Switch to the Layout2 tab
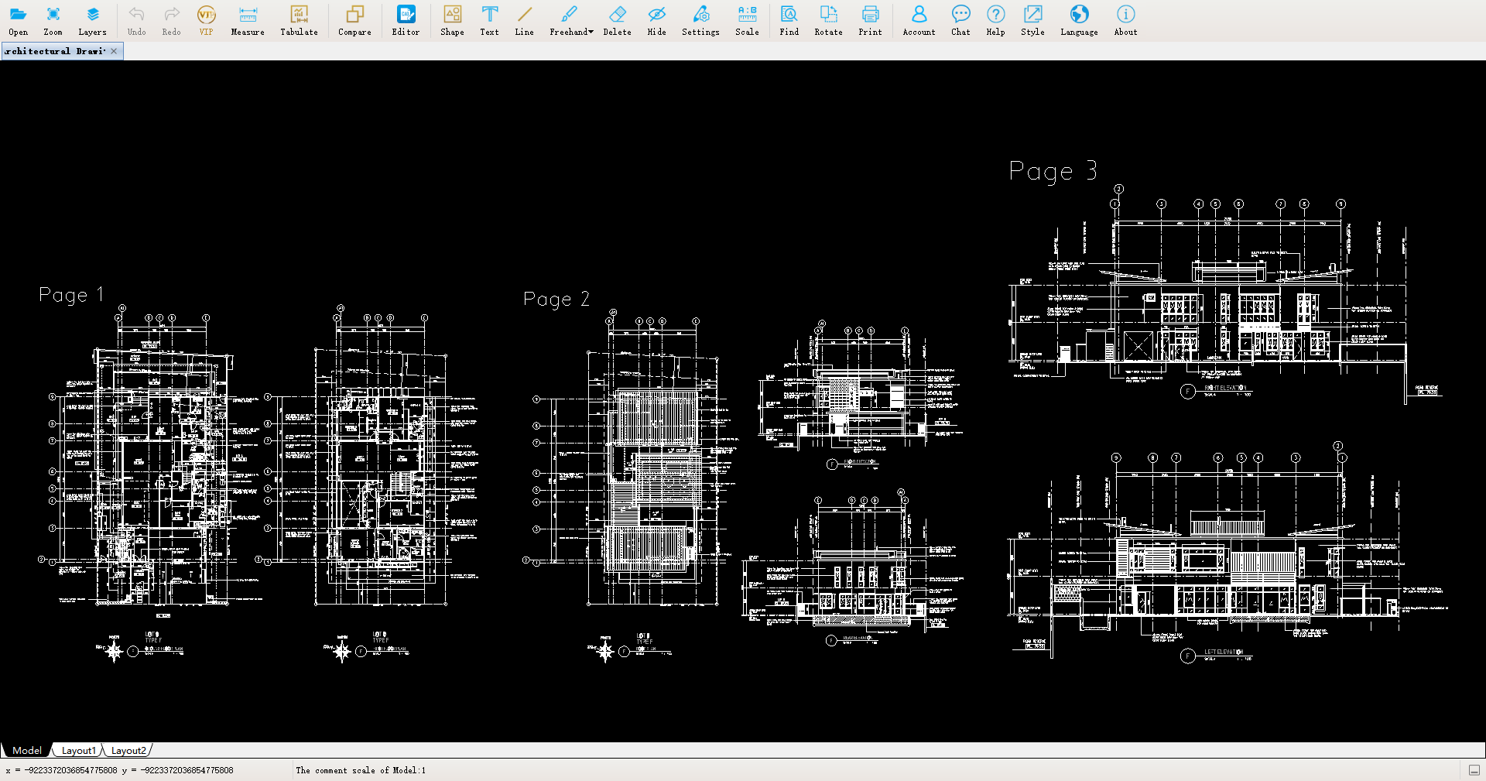 128,750
